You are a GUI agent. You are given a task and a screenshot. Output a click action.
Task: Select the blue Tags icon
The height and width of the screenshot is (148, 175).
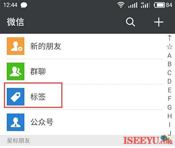click(15, 97)
